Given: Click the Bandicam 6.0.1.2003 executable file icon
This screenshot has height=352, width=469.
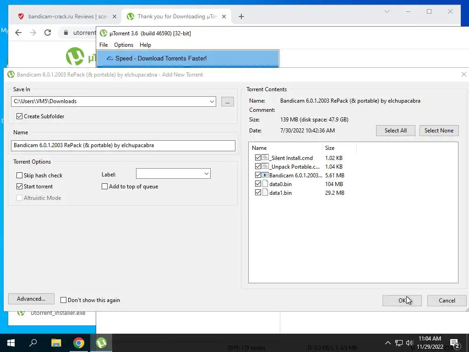Looking at the screenshot, I should tap(265, 175).
